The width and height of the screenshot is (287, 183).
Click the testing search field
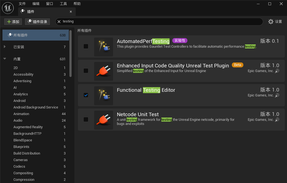[x=159, y=22]
